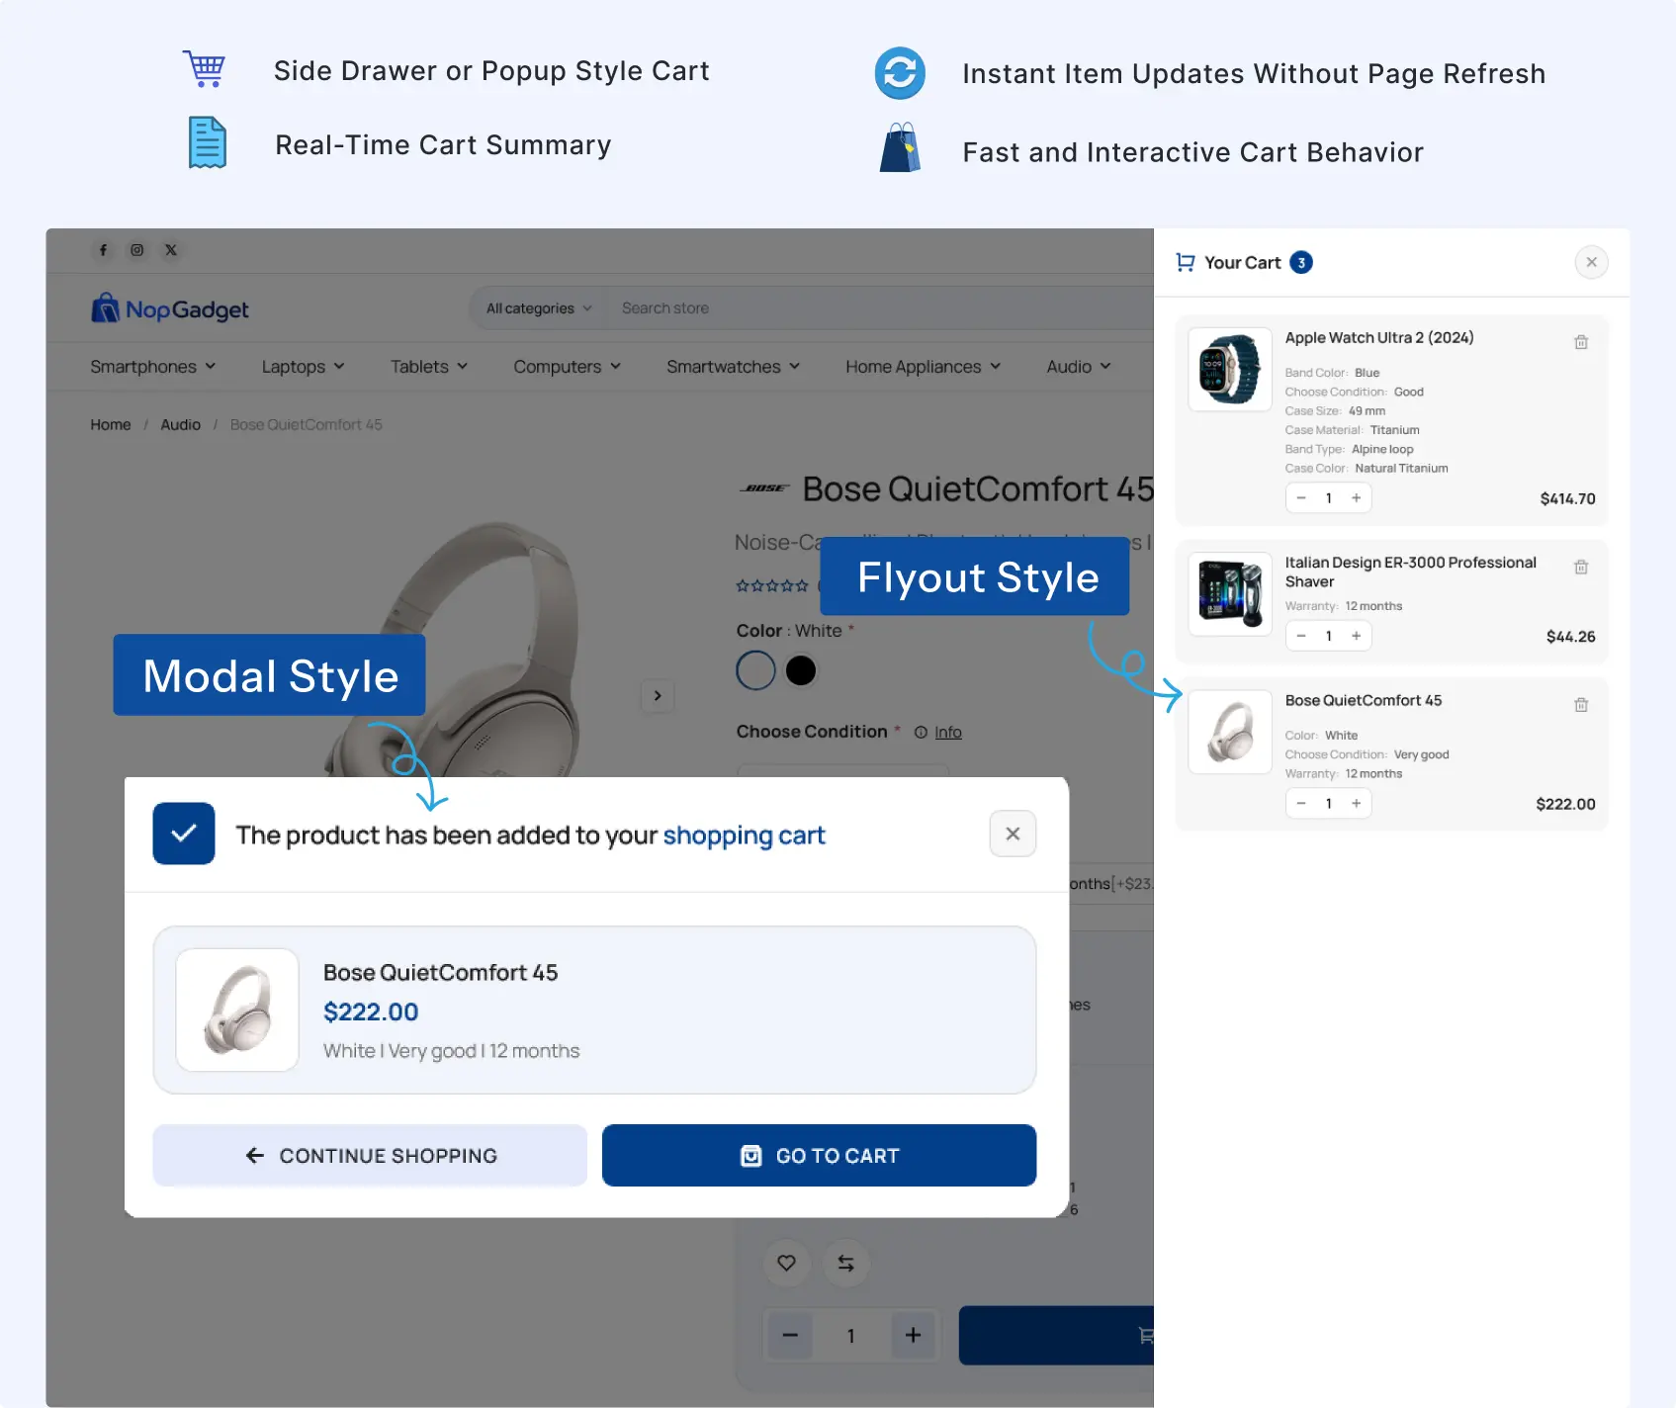Increase Italian Design Shaver quantity
1676x1408 pixels.
(x=1357, y=636)
